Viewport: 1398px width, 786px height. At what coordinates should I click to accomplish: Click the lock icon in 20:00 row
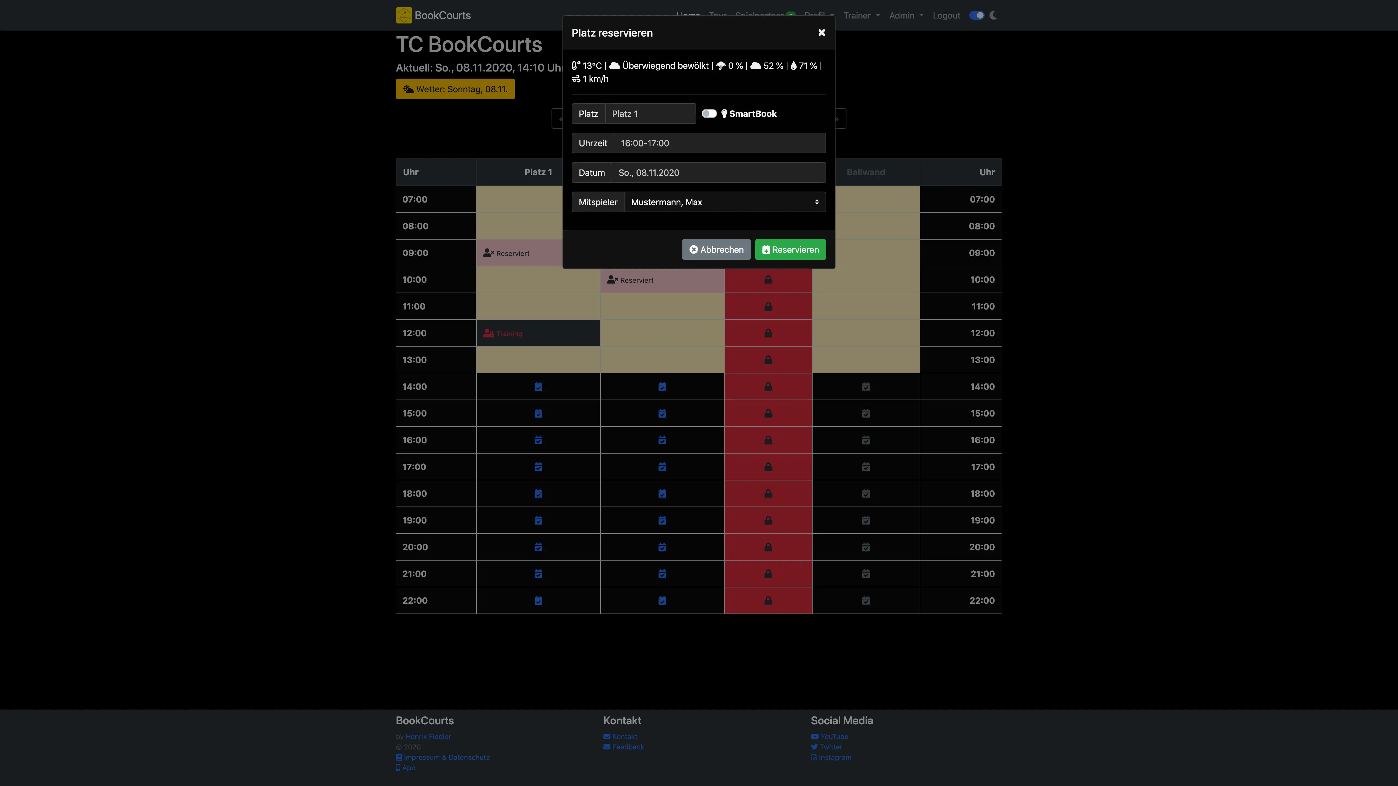tap(768, 547)
